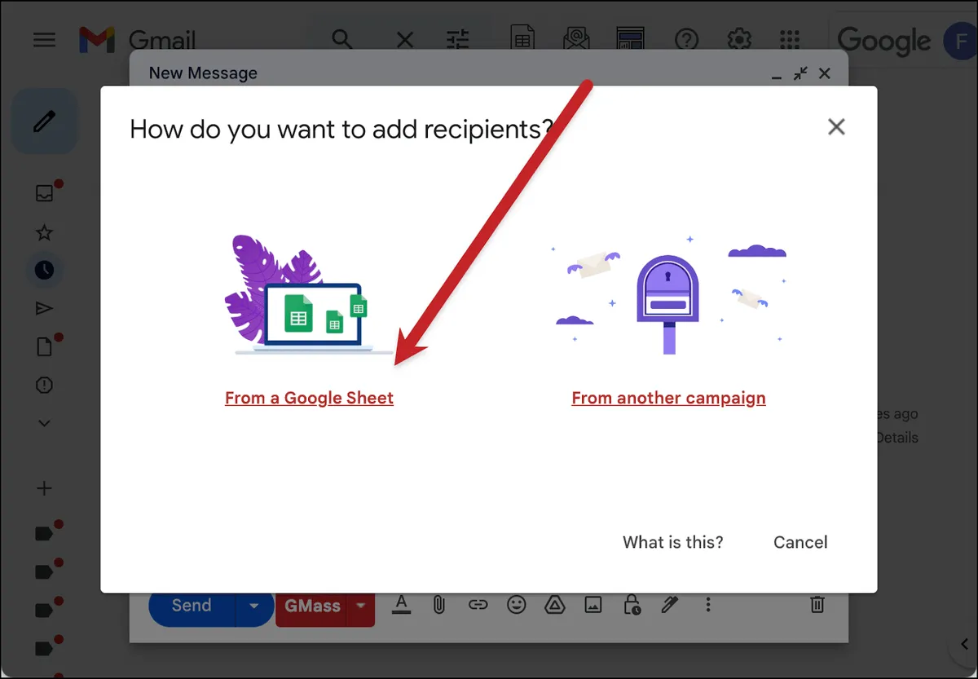The image size is (978, 679).
Task: Click Cancel in the dialog
Action: (800, 542)
